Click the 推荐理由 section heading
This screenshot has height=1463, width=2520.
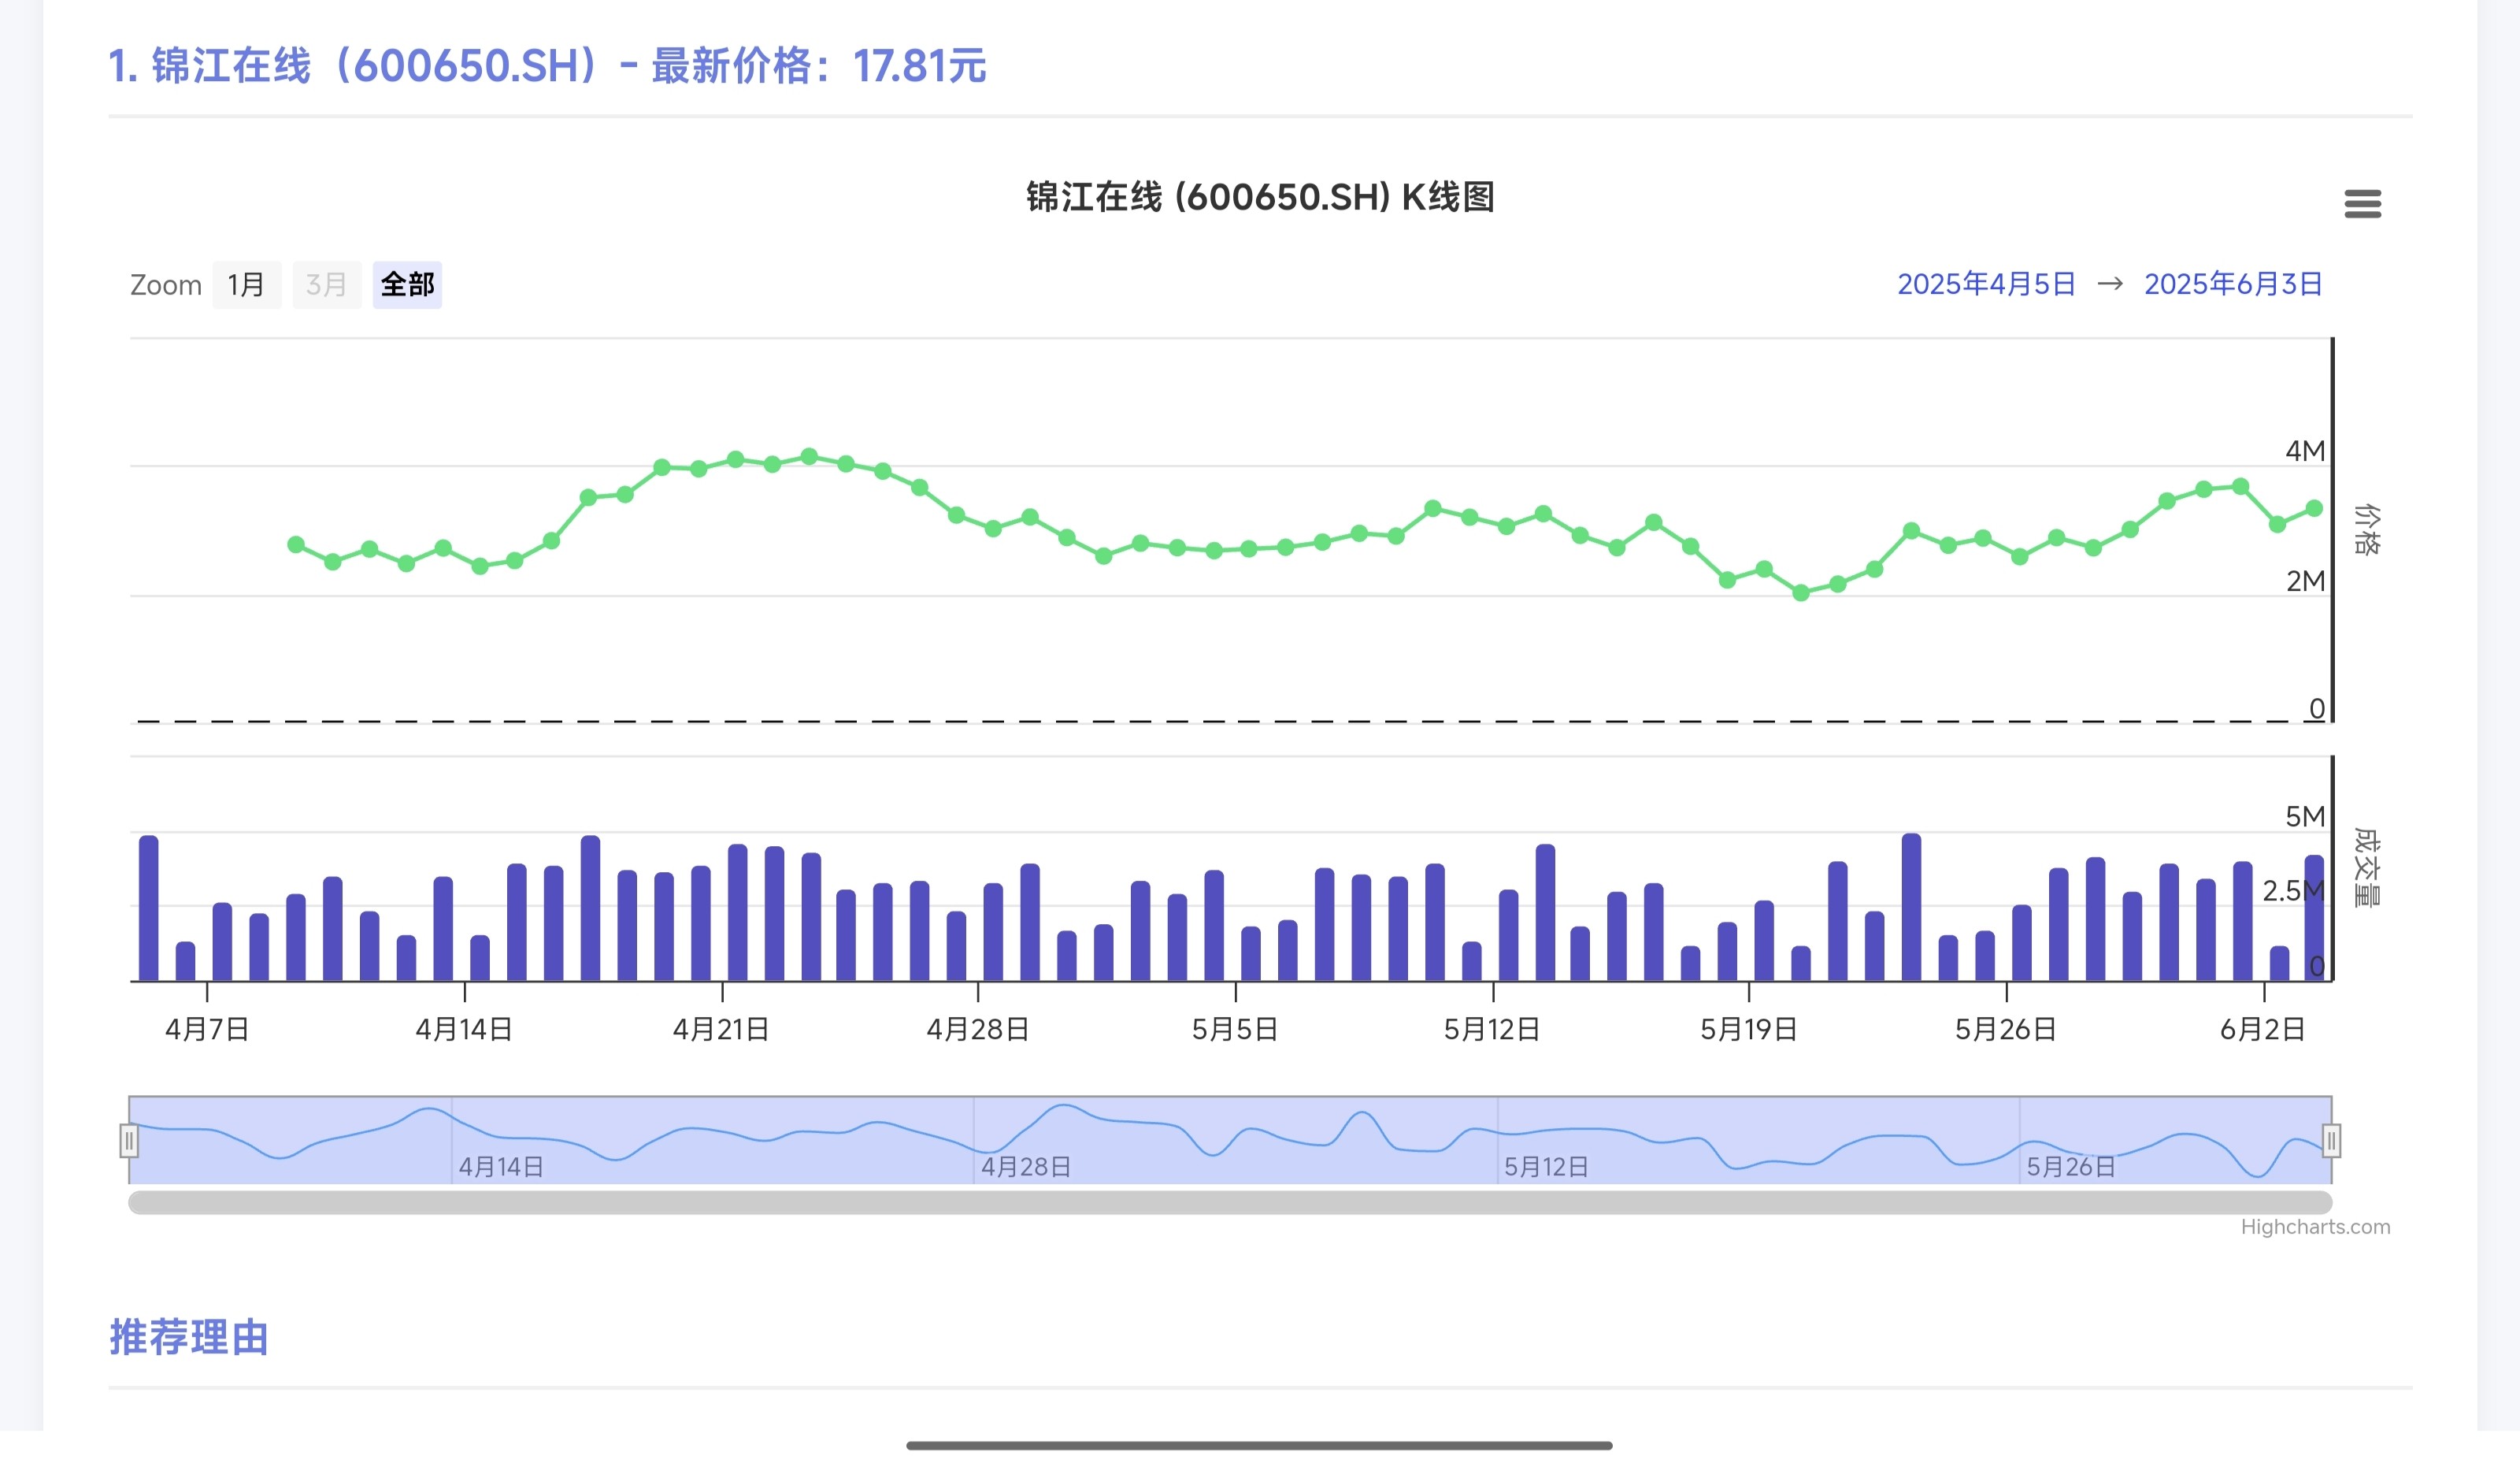point(189,1337)
